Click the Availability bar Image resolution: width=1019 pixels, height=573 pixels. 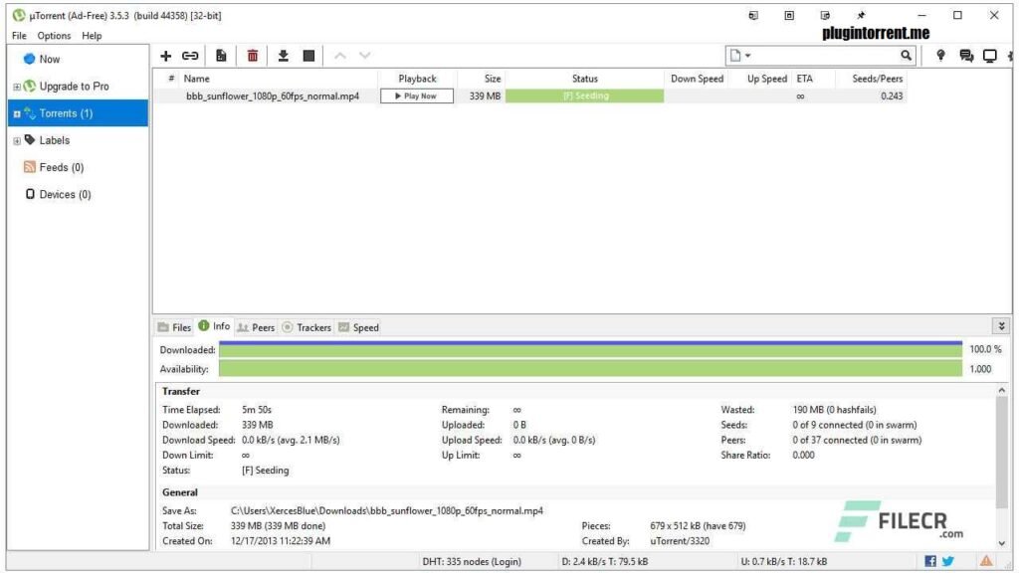590,369
